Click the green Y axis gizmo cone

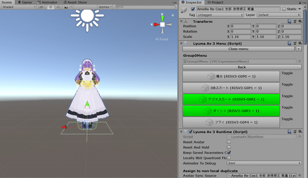point(162,18)
